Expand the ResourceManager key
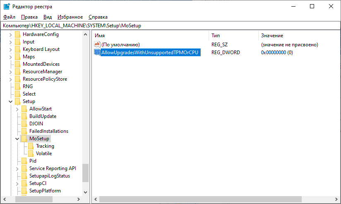341x204 pixels. click(x=10, y=72)
